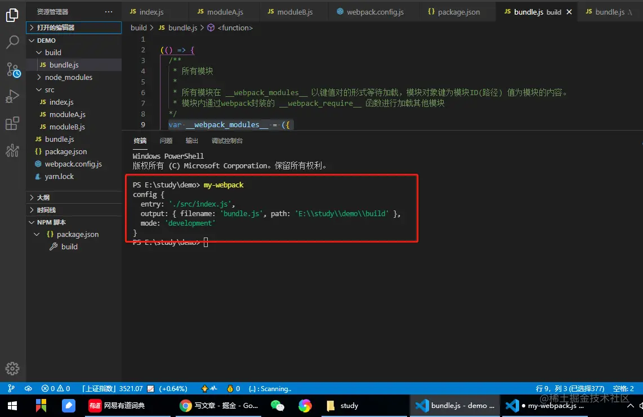This screenshot has width=643, height=417.
Task: Open the Source Control view
Action: [13, 70]
